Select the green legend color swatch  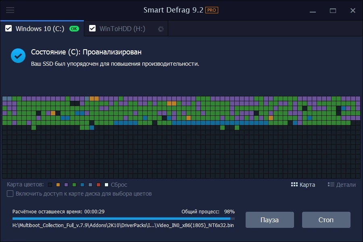coord(74,185)
